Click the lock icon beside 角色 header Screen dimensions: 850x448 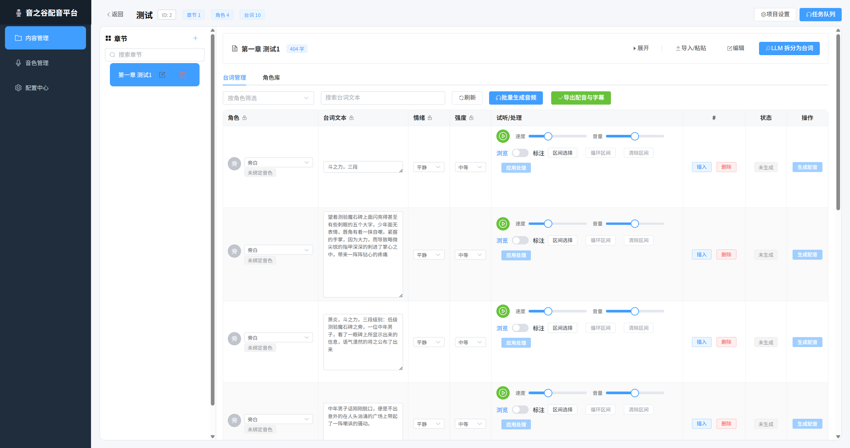click(x=245, y=118)
